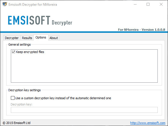The width and height of the screenshot is (168, 126).
Task: Open the About tab
Action: pyautogui.click(x=54, y=38)
